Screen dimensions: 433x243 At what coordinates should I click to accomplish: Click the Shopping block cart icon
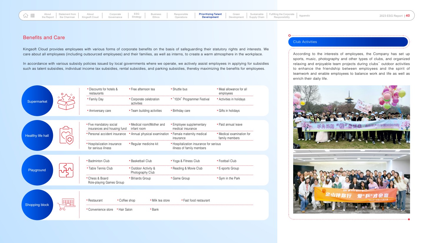click(66, 204)
